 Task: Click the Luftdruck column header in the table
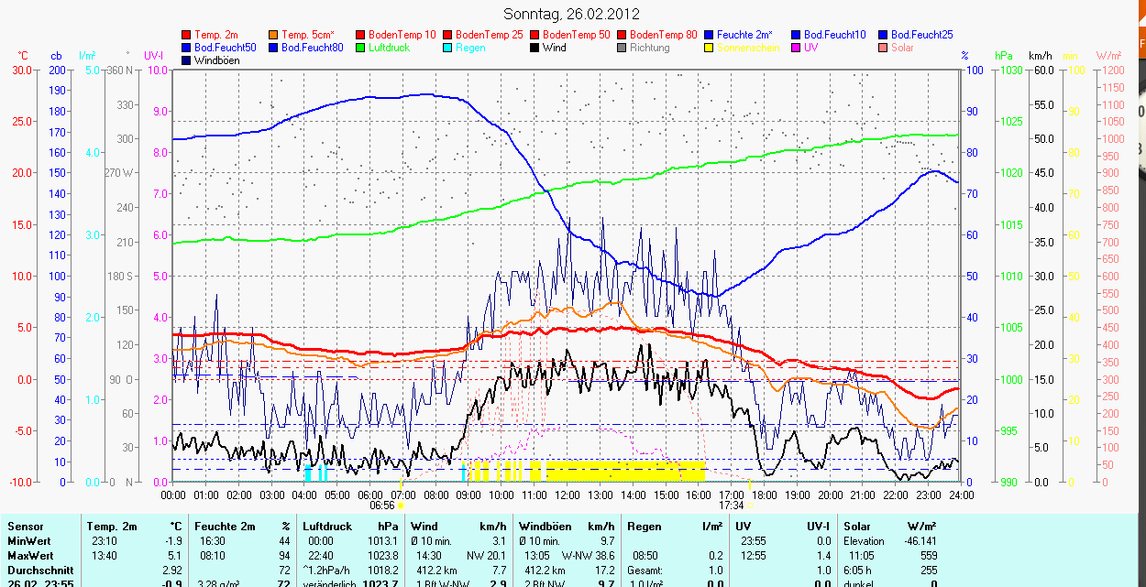point(326,527)
